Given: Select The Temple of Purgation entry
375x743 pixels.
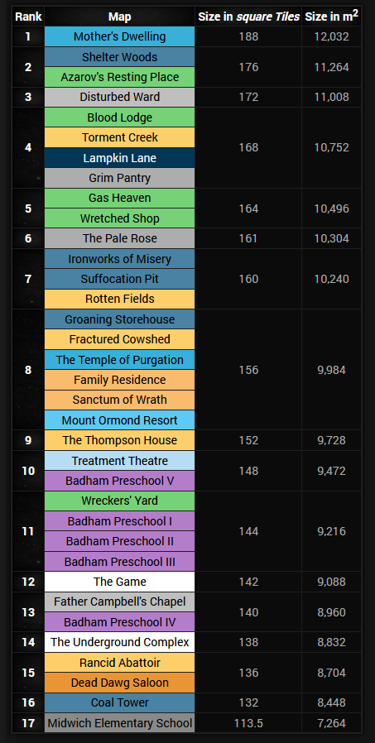Looking at the screenshot, I should pyautogui.click(x=119, y=360).
